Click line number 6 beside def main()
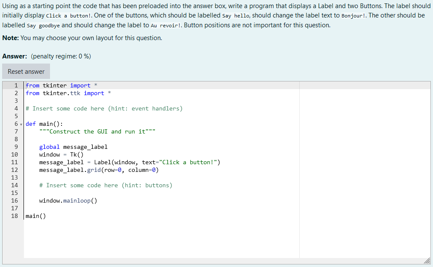 click(x=16, y=124)
